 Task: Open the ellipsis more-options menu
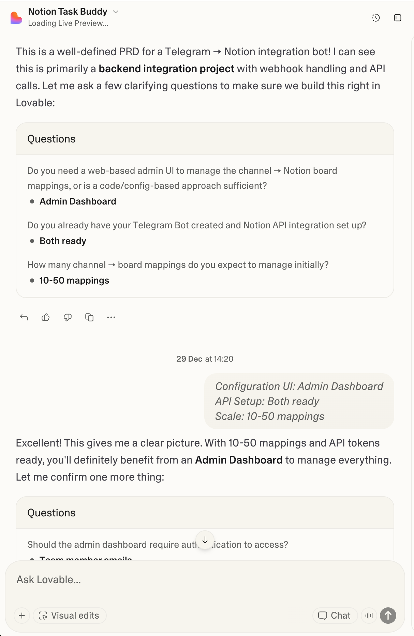111,317
